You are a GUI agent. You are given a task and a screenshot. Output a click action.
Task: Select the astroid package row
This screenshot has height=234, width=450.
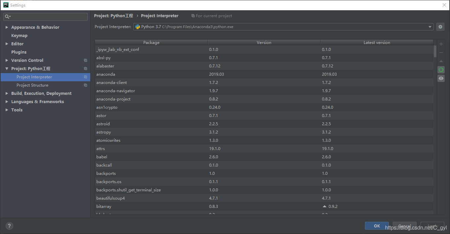(264, 124)
